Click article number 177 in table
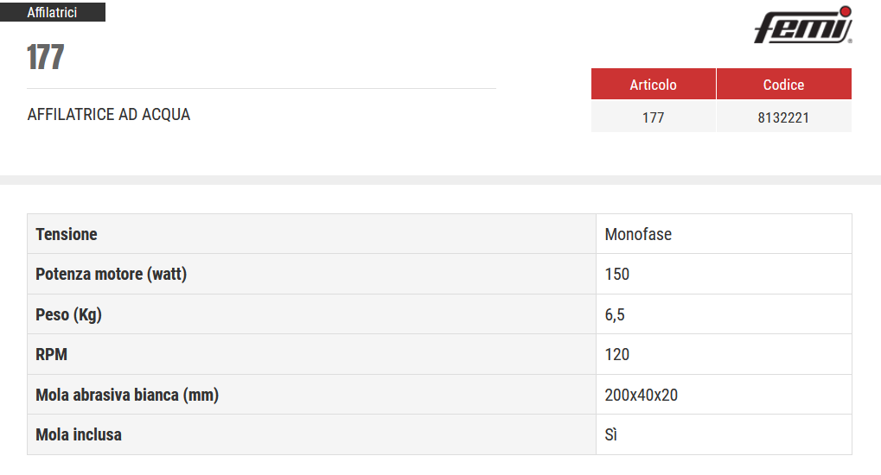 click(x=653, y=117)
